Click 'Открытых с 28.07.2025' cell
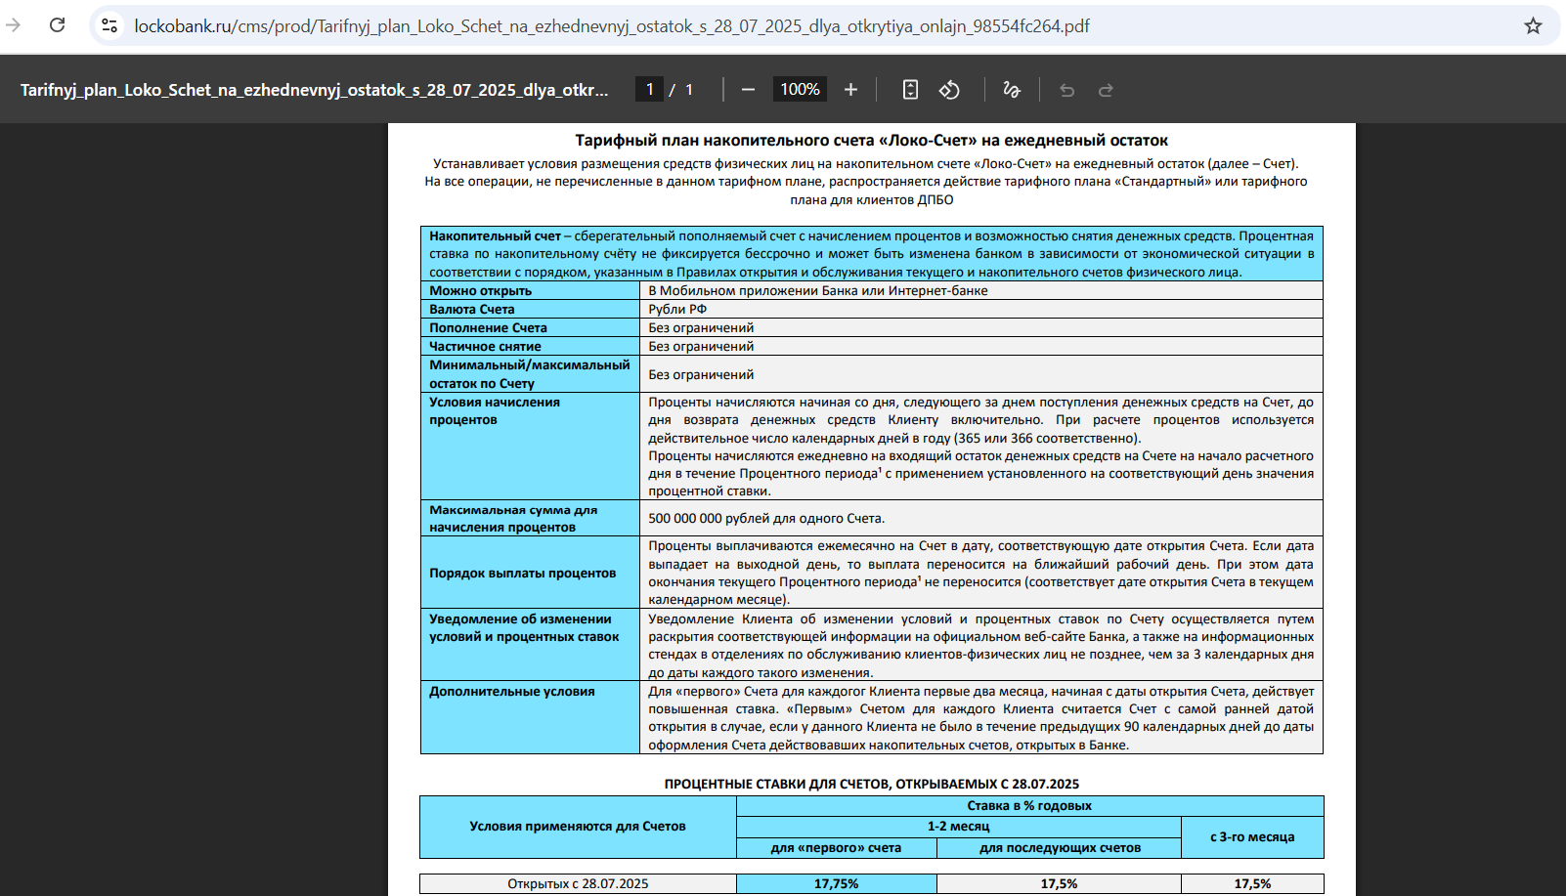Image resolution: width=1566 pixels, height=896 pixels. click(x=578, y=884)
